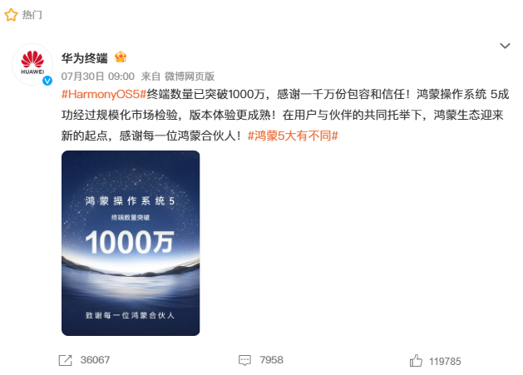Visit the 华为终端 profile name
The height and width of the screenshot is (375, 523).
84,58
